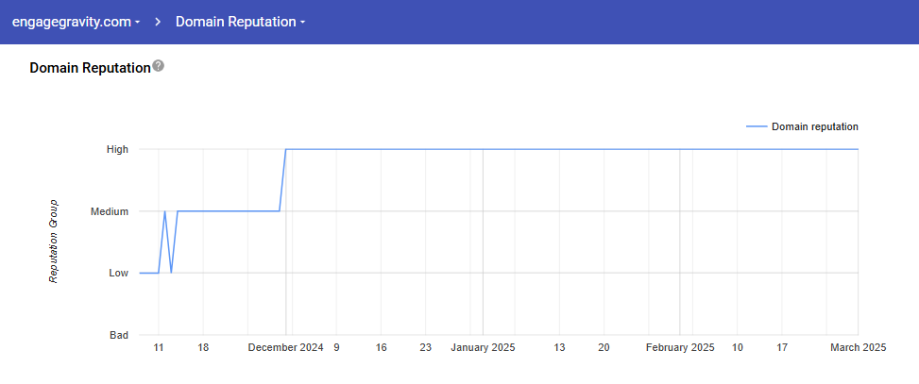This screenshot has height=384, width=919.
Task: Expand the Domain Reputation report dropdown
Action: [x=240, y=21]
